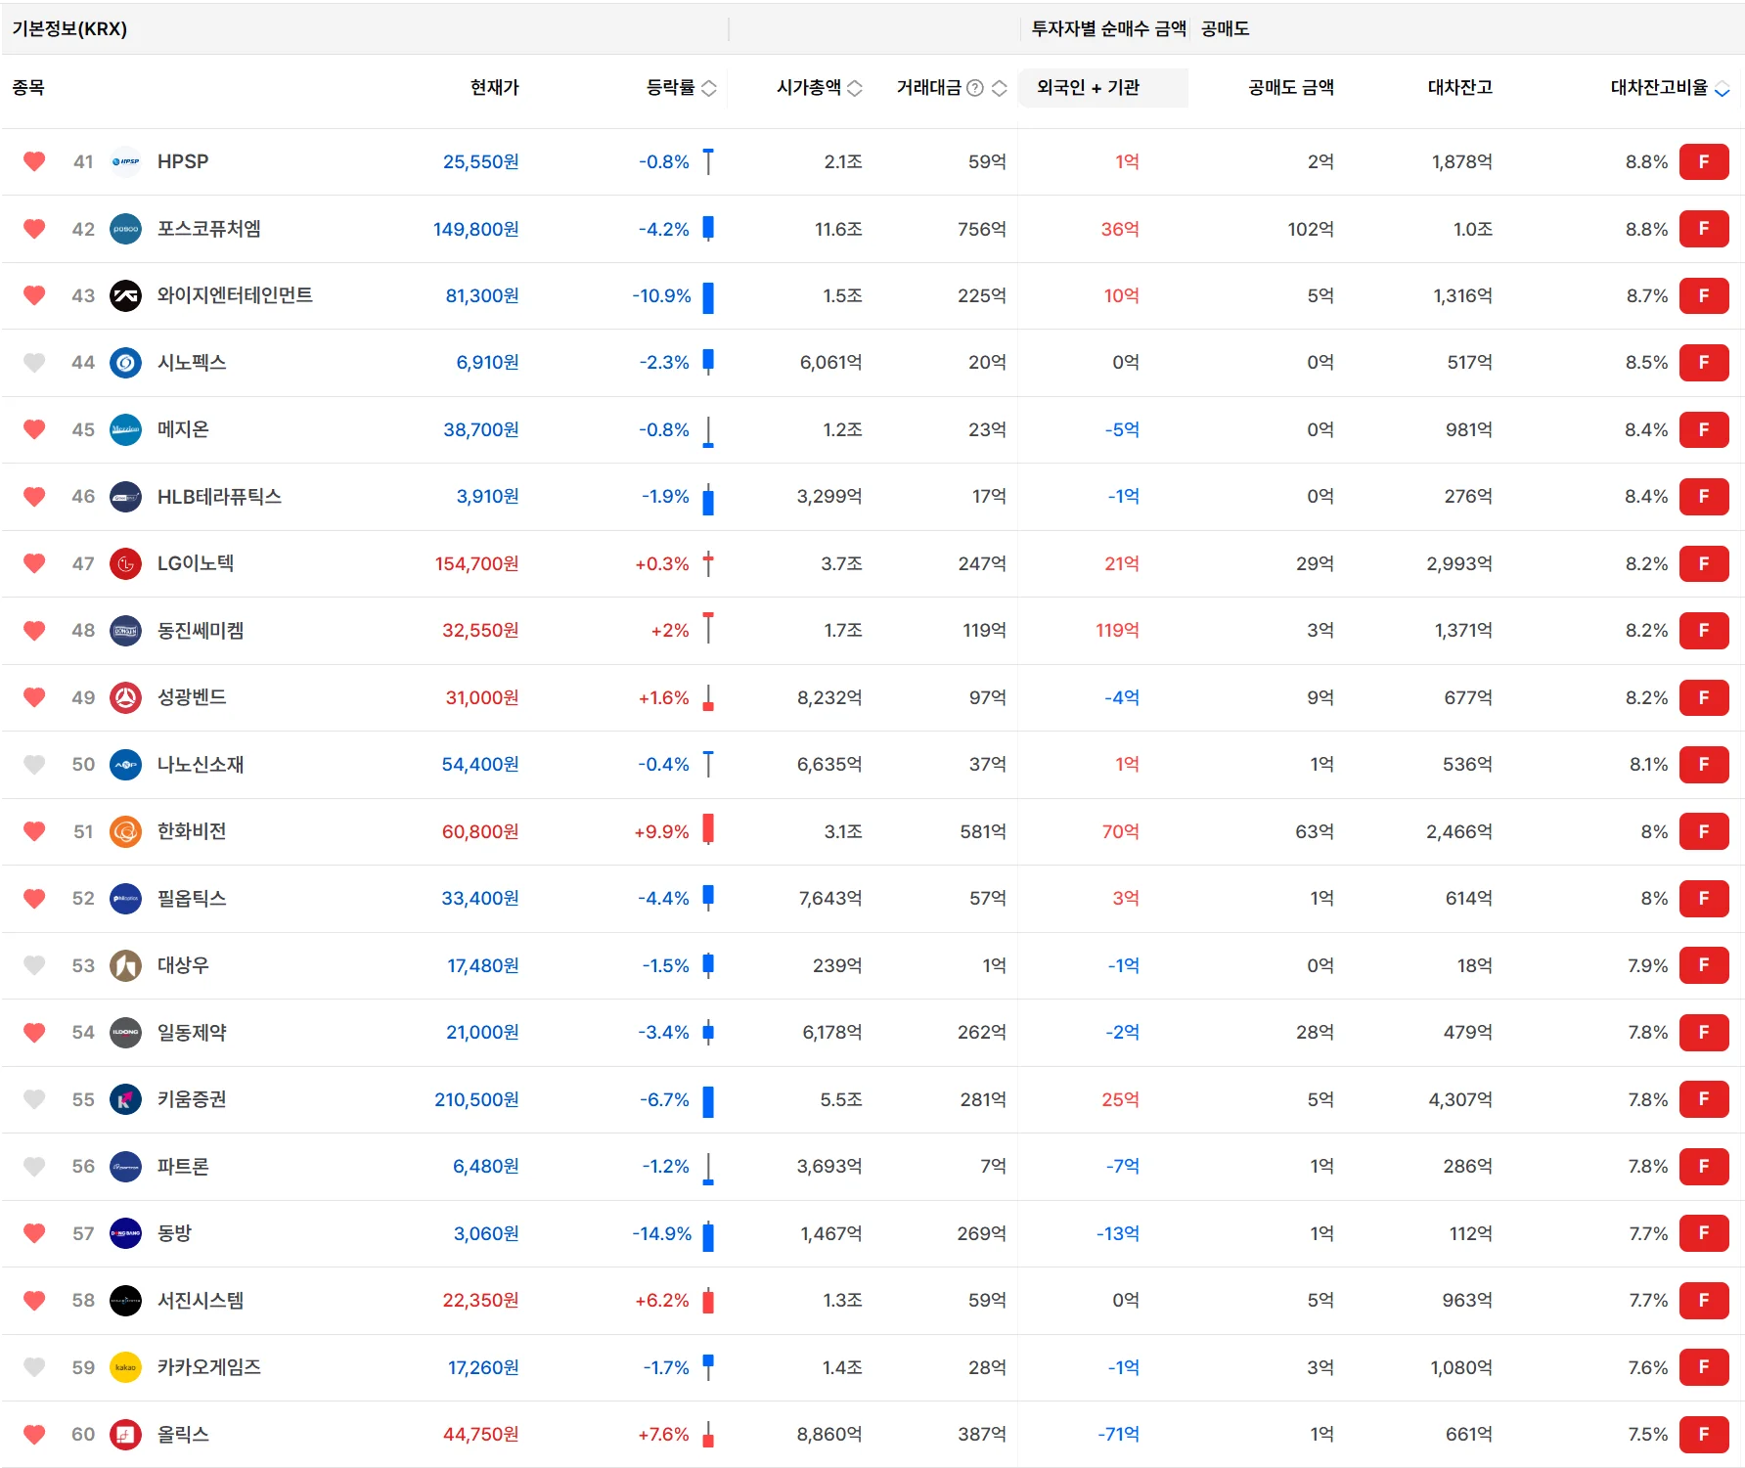Screen dimensions: 1745x1468
Task: Select the 투자자별 순매수 금액 tab
Action: point(1108,29)
